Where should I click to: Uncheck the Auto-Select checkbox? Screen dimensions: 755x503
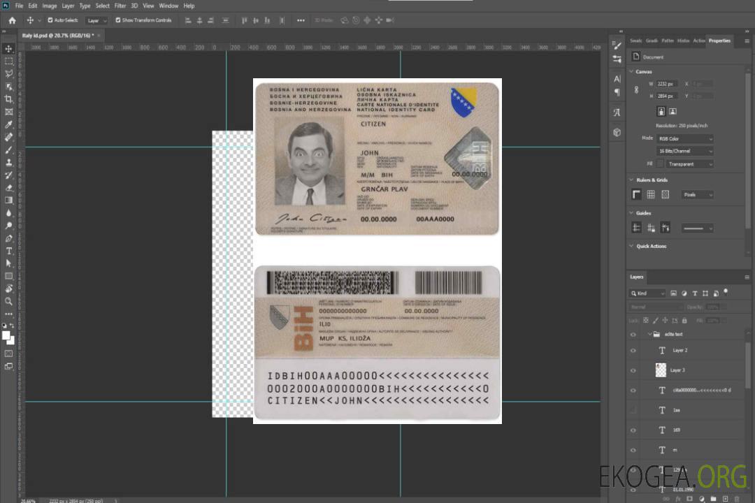click(50, 20)
